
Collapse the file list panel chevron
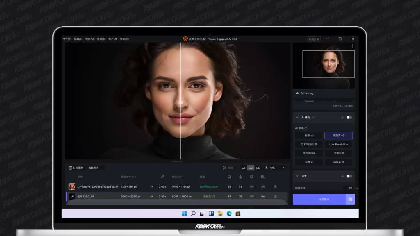click(x=283, y=168)
